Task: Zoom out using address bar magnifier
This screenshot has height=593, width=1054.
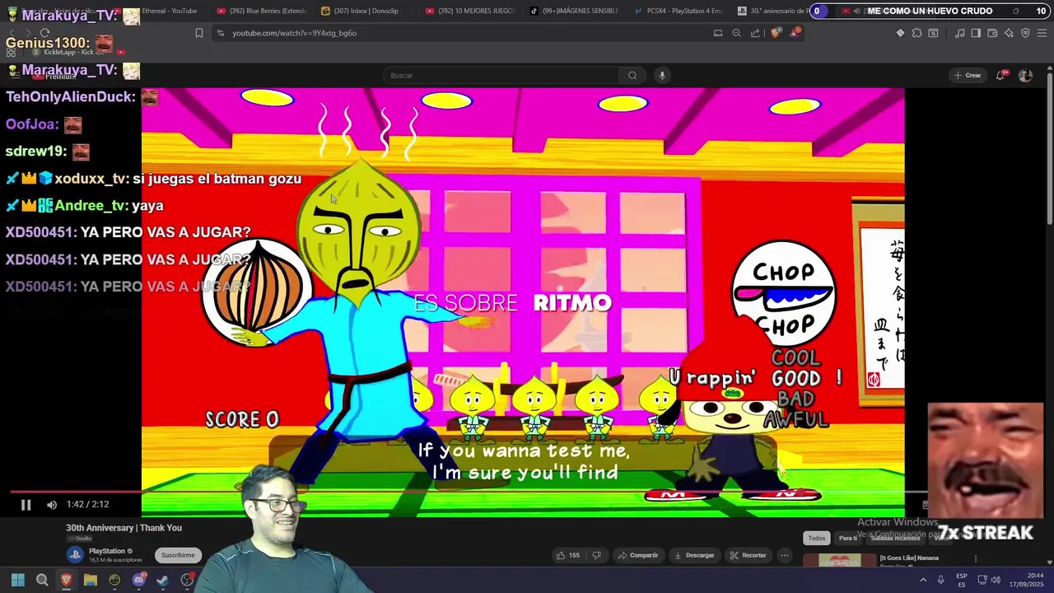Action: click(736, 33)
